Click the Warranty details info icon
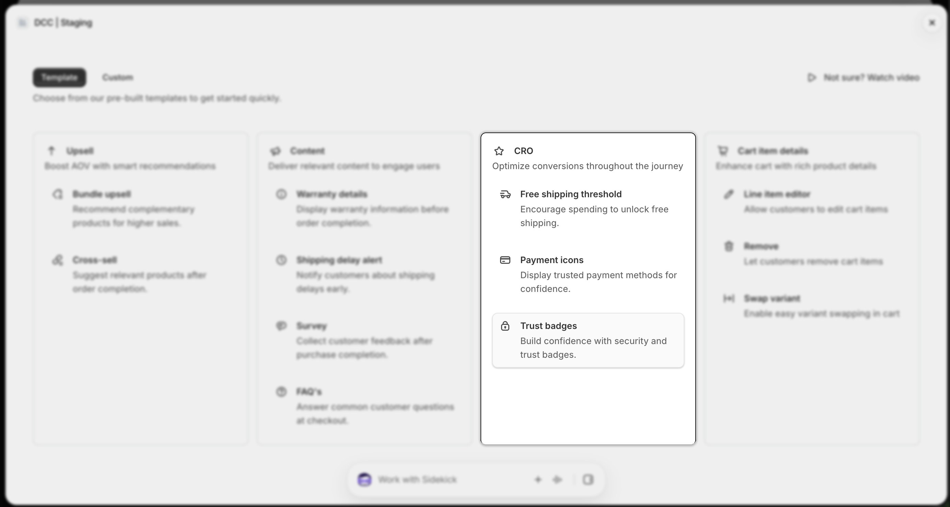 click(281, 194)
